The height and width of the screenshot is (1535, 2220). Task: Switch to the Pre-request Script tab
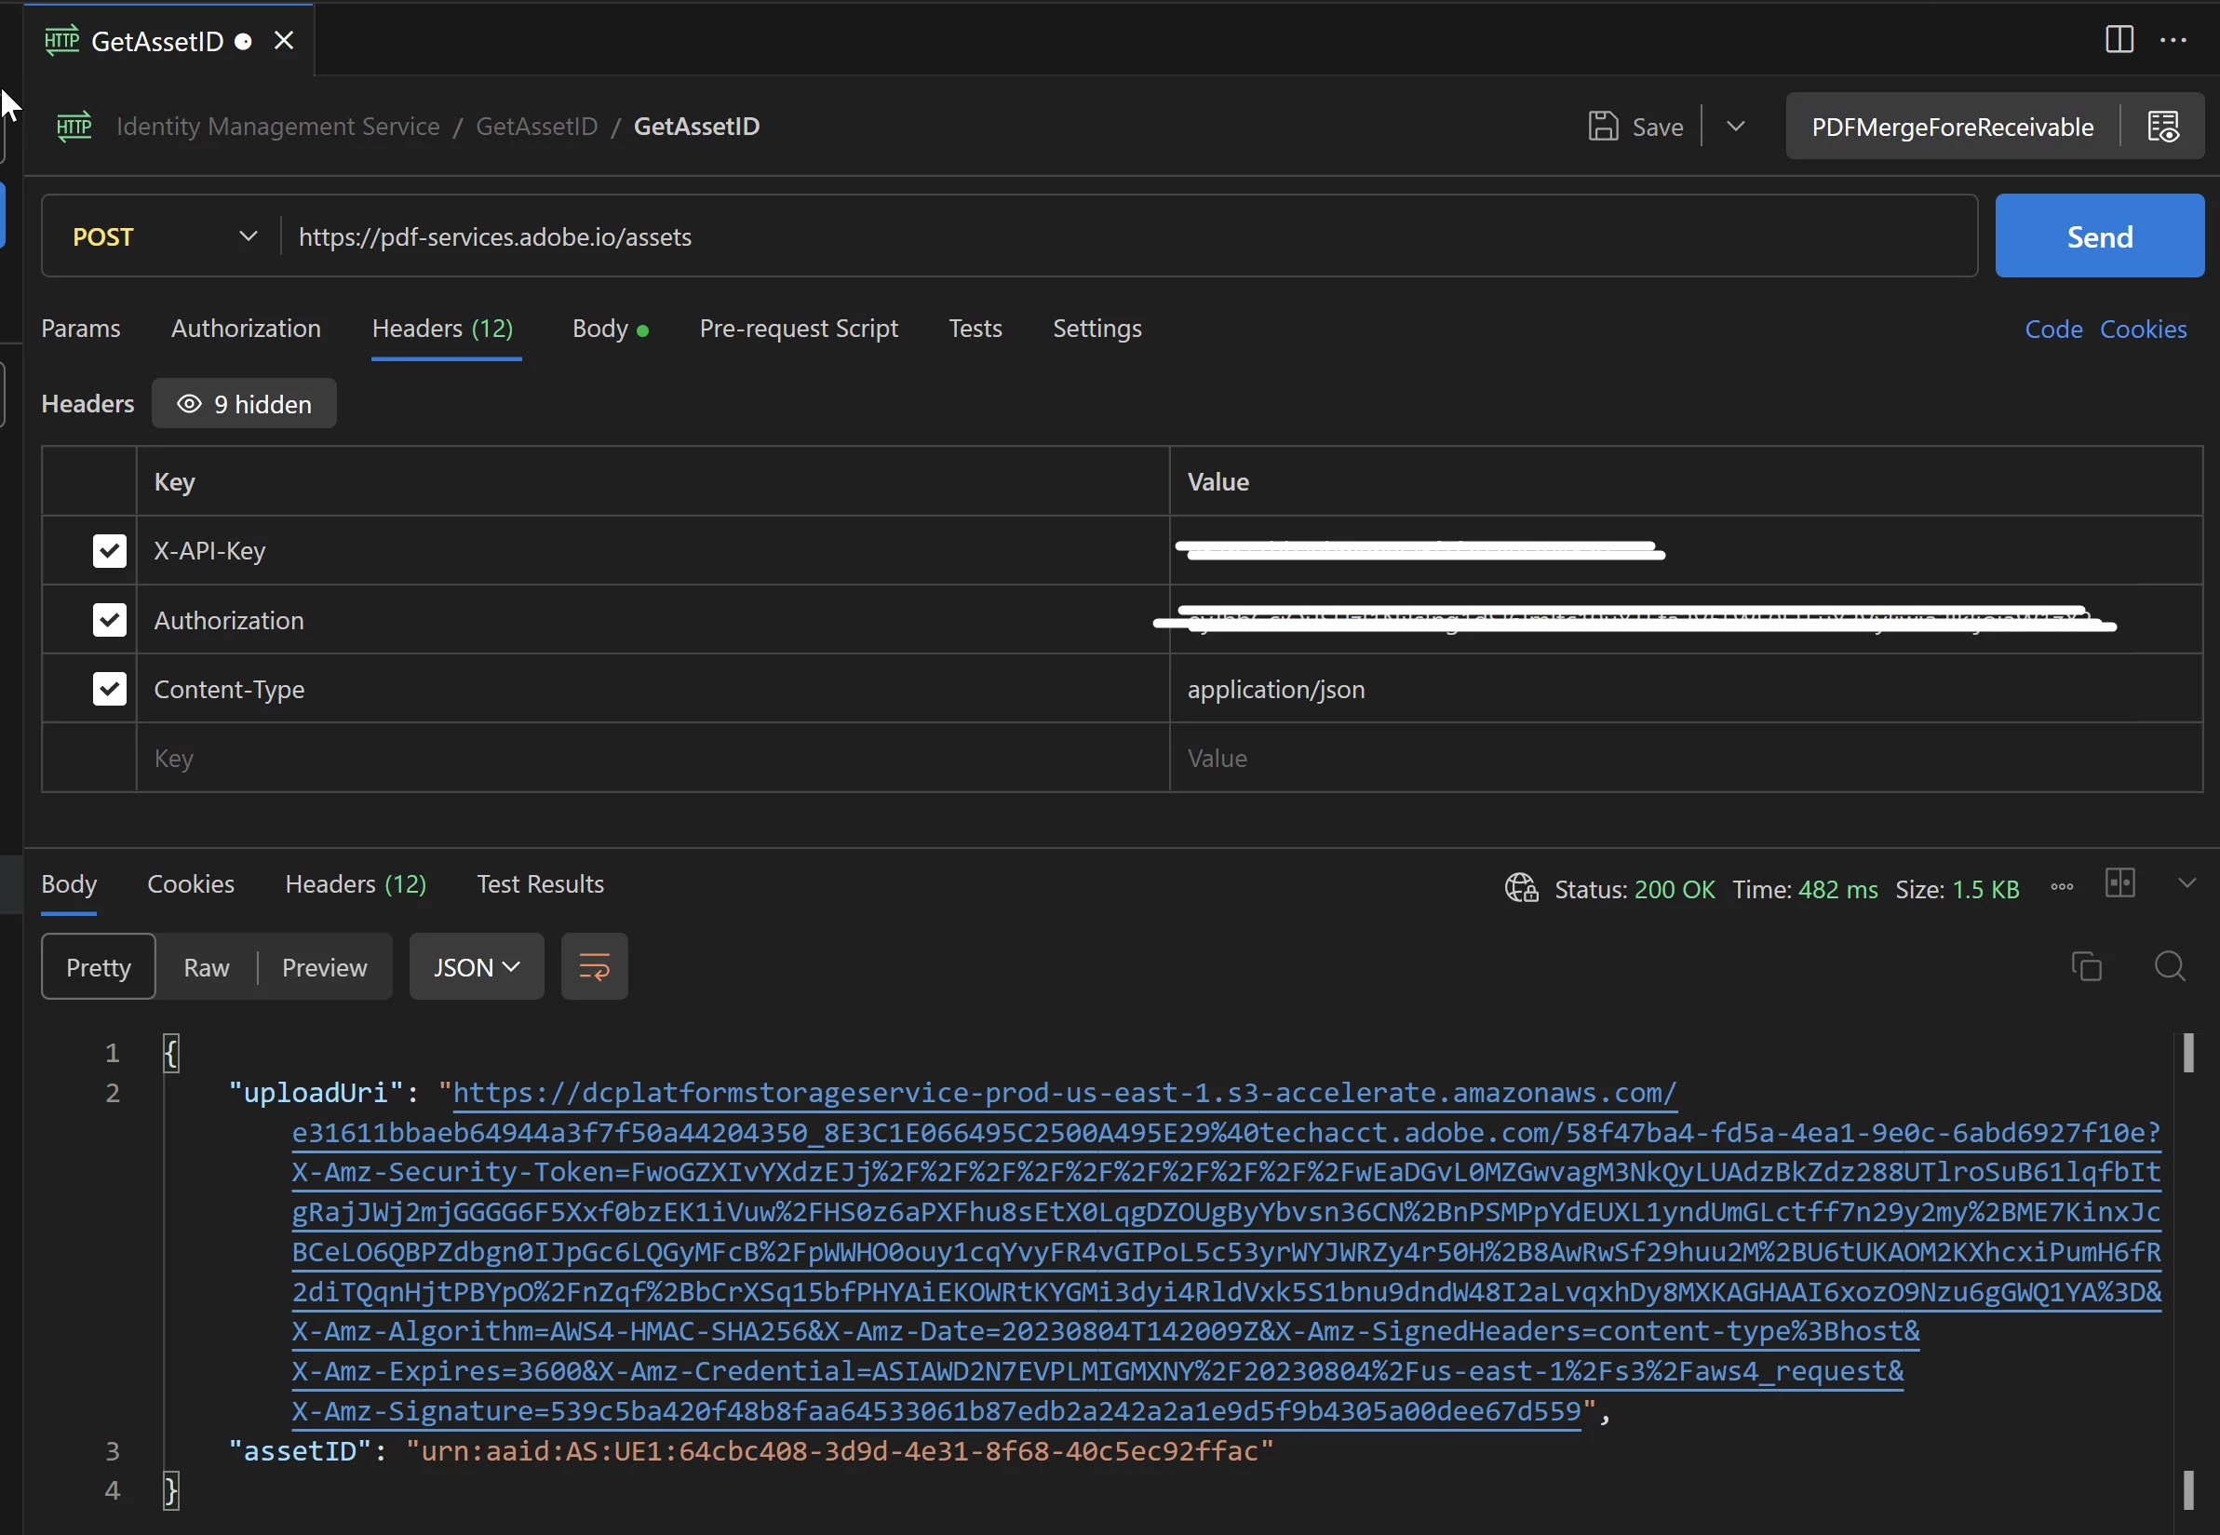pos(798,329)
